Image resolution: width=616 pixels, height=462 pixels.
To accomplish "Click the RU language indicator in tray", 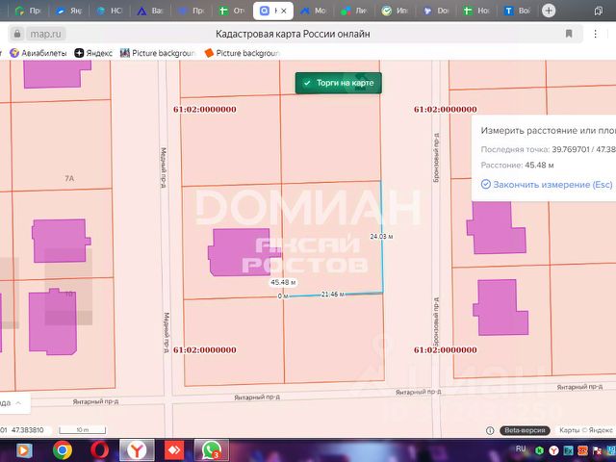I will (x=521, y=449).
